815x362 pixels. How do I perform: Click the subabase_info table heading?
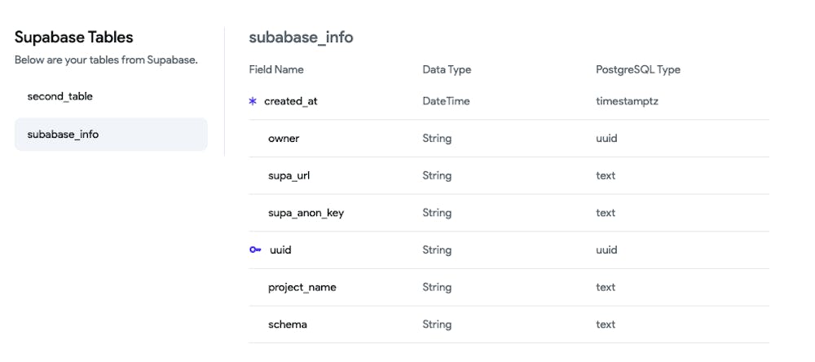(x=301, y=37)
